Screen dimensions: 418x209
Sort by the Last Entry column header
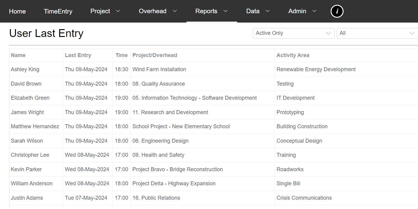point(78,55)
